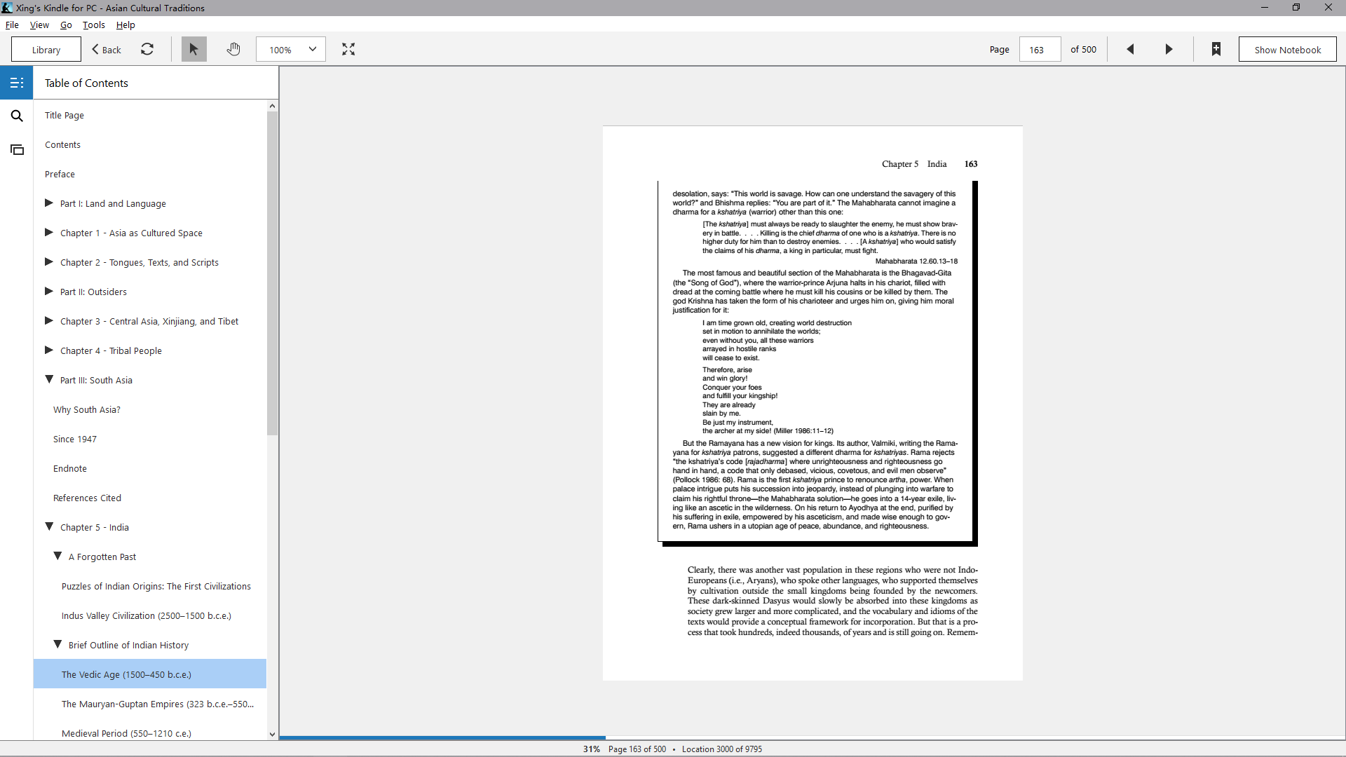Expand Chapter 3 - Central Asia, Xinjiang, and Tibet

[x=49, y=320]
